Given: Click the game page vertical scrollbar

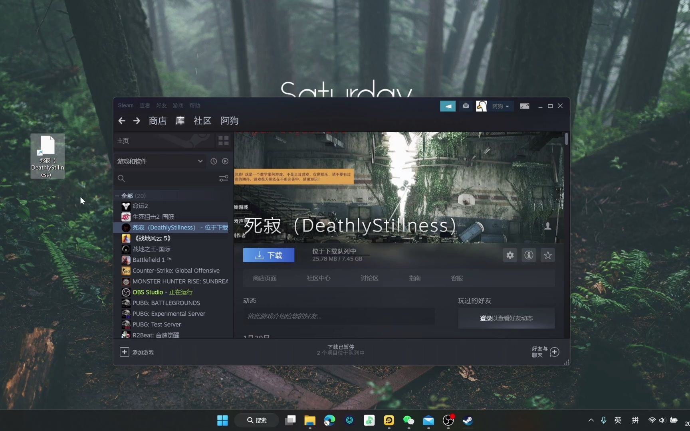Looking at the screenshot, I should tap(567, 139).
